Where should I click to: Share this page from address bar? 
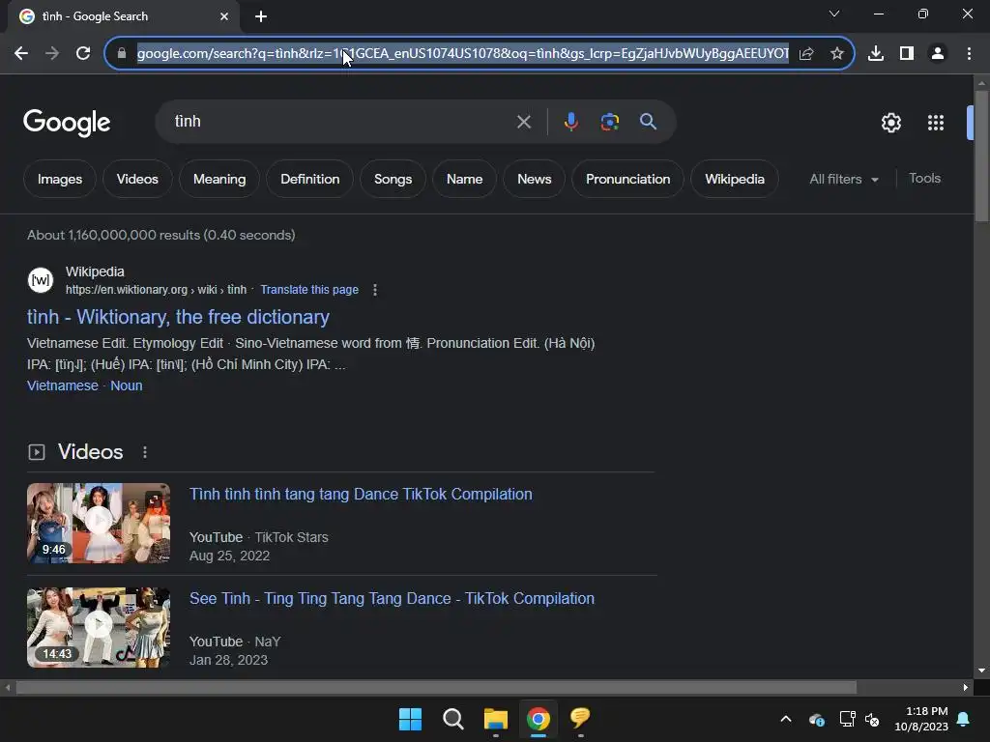click(x=806, y=54)
